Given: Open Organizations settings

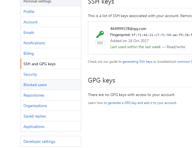Looking at the screenshot, I should point(35,106).
